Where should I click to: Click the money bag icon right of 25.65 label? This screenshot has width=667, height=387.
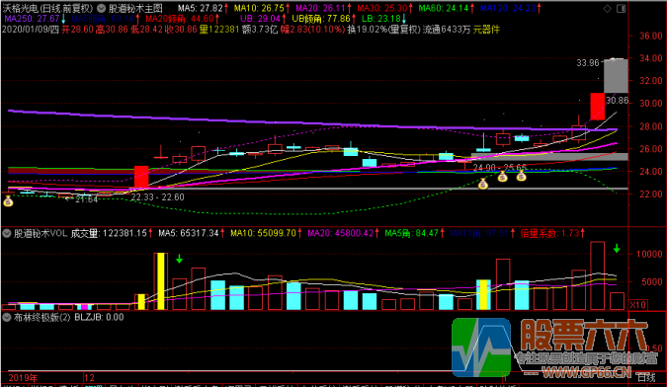(x=521, y=176)
